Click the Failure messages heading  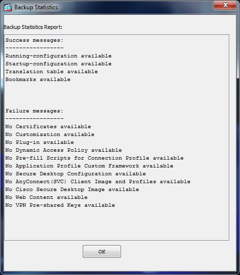point(34,111)
